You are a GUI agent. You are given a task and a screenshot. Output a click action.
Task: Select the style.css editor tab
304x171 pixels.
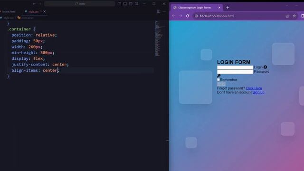point(33,11)
